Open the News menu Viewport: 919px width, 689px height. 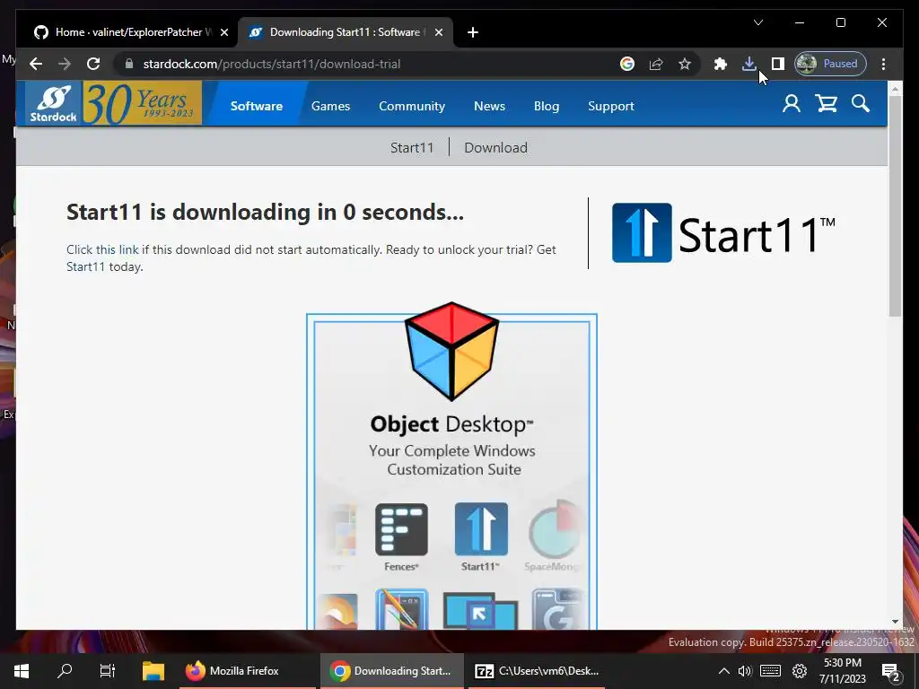pyautogui.click(x=489, y=106)
